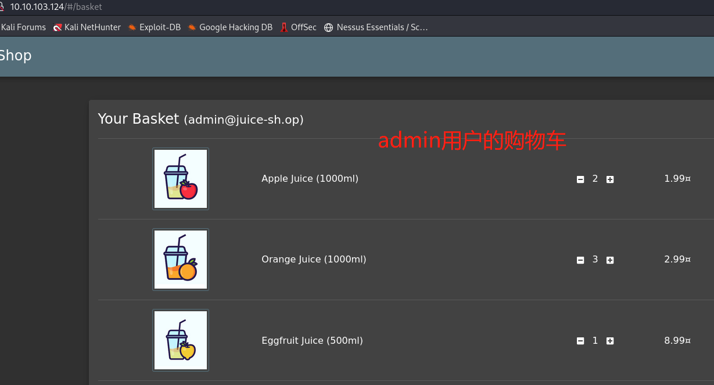This screenshot has height=385, width=714.
Task: Open the Google Hacking DB bookmark
Action: (x=230, y=27)
